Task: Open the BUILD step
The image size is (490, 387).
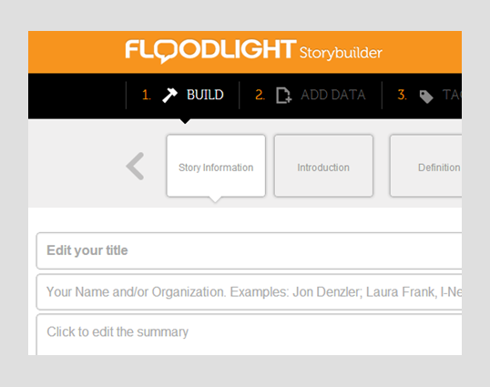Action: pos(183,95)
